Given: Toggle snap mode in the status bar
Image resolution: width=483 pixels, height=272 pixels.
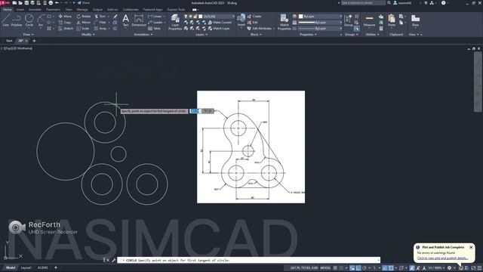Looking at the screenshot, I should pos(341,267).
